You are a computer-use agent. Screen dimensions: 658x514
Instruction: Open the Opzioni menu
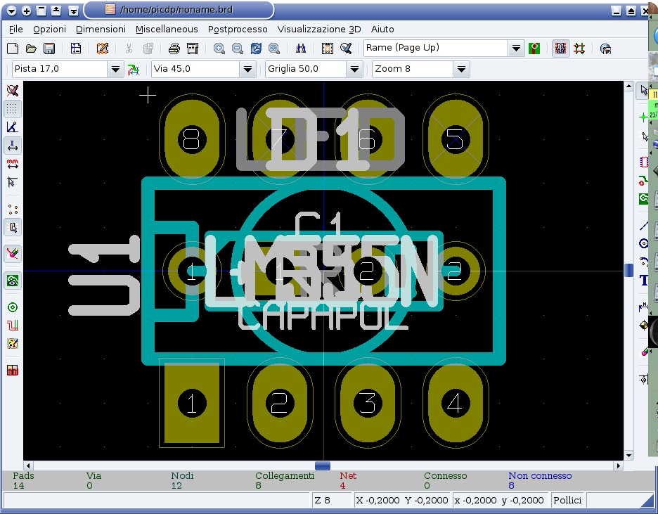(x=49, y=30)
